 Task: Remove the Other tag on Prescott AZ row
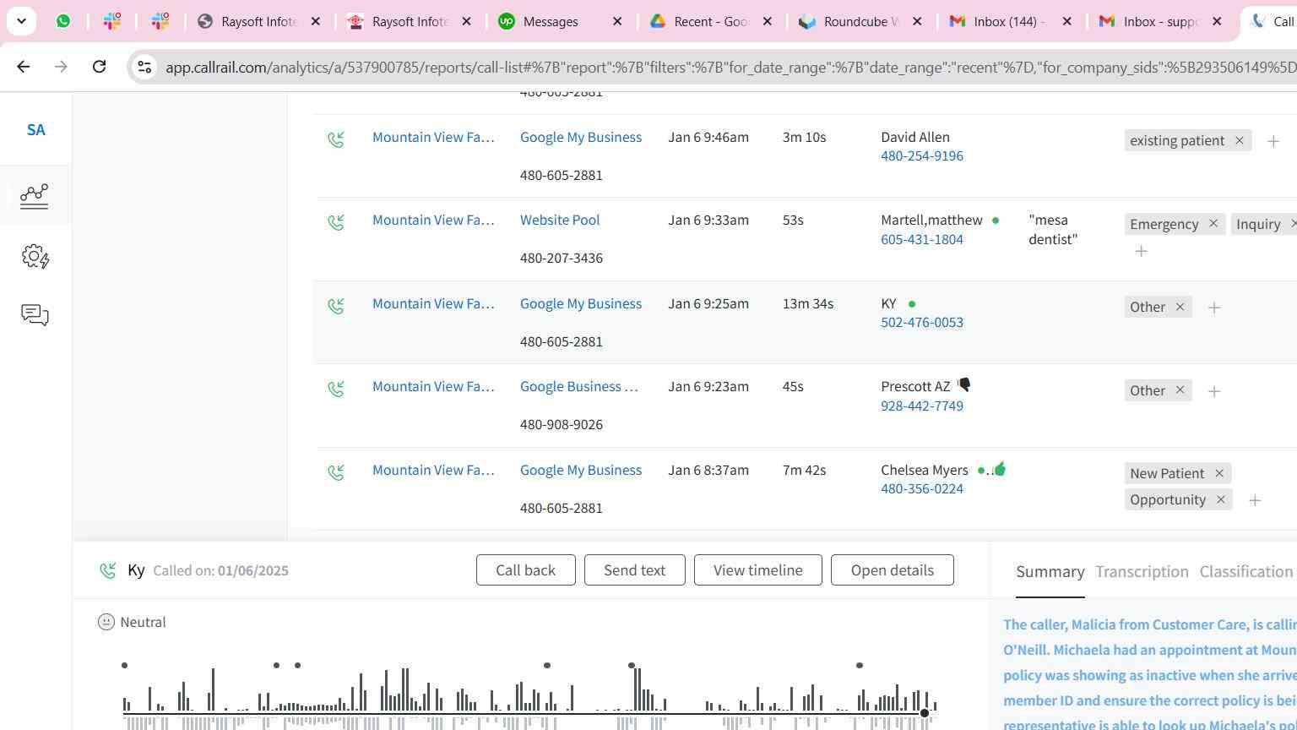(x=1180, y=390)
